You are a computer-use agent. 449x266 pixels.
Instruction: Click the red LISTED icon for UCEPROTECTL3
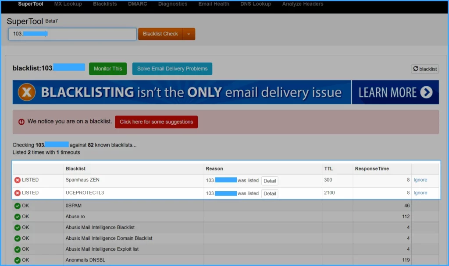[18, 193]
